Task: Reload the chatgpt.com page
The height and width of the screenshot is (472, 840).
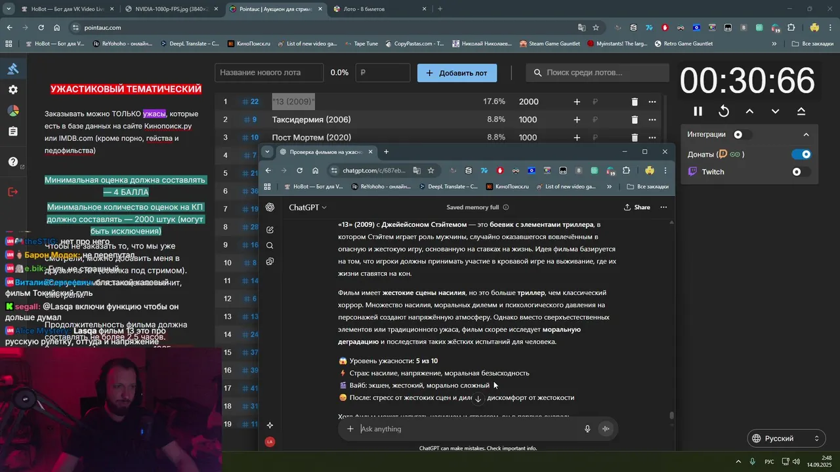Action: (x=299, y=170)
